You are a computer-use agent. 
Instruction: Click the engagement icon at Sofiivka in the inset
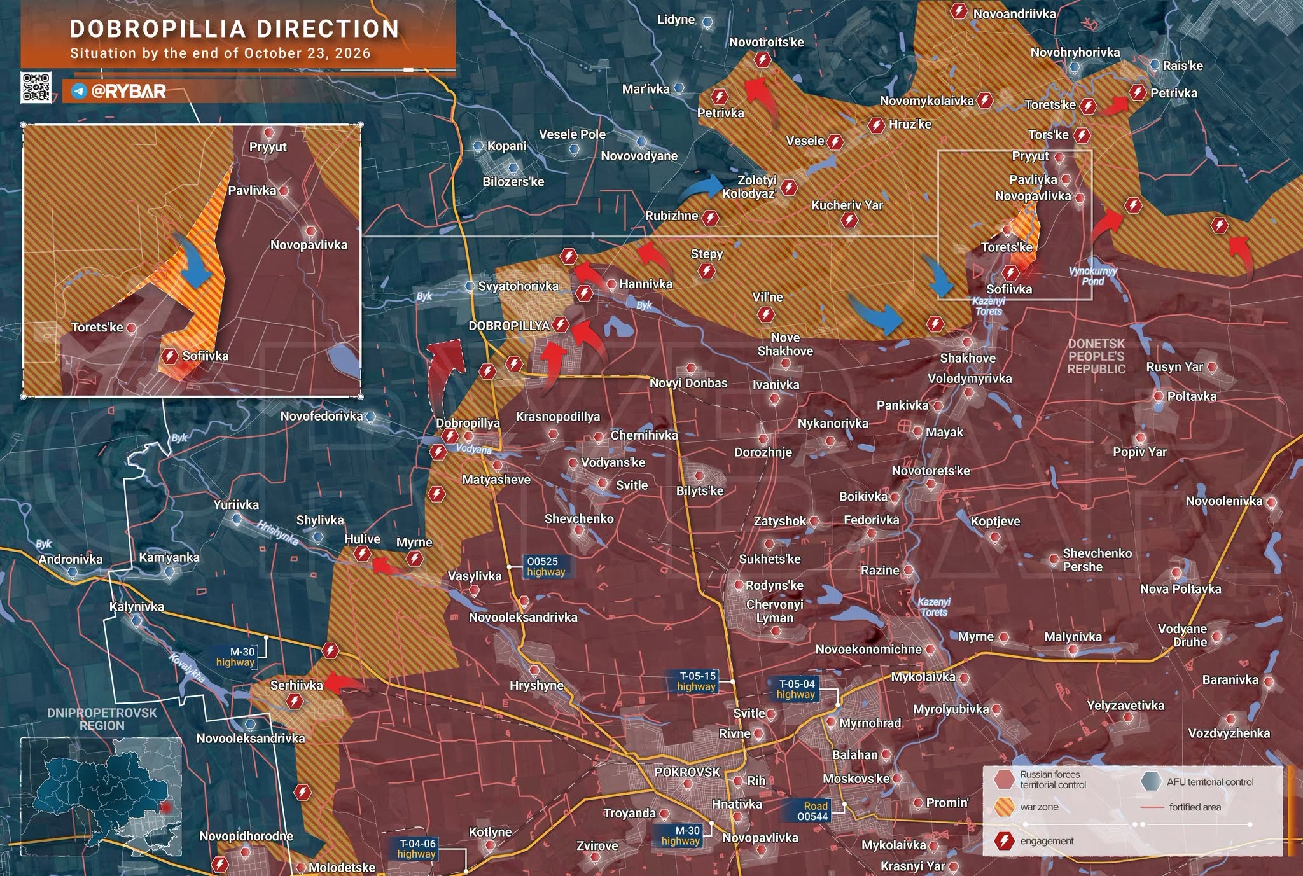point(169,356)
